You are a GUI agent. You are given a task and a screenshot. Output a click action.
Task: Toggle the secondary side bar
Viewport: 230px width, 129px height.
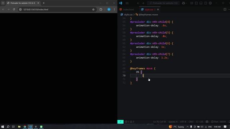tap(206, 3)
